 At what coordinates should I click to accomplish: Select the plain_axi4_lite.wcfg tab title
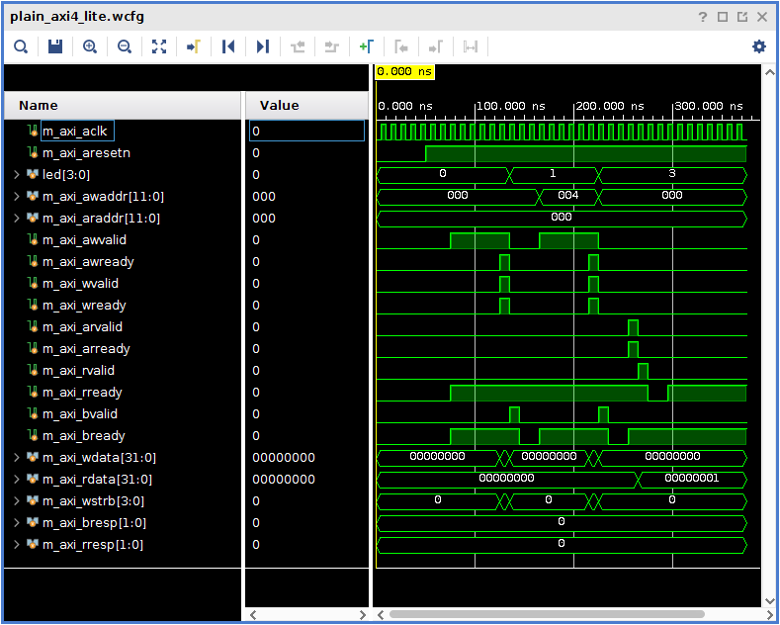(x=77, y=17)
